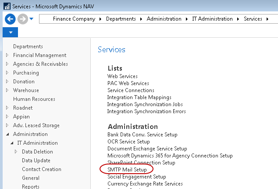Open the blue application menu dropdown

point(10,33)
